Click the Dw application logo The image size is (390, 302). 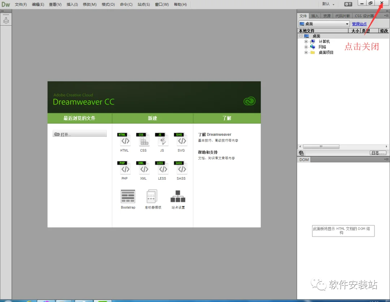tap(6, 4)
